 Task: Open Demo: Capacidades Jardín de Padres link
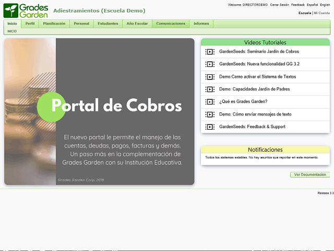(x=255, y=89)
